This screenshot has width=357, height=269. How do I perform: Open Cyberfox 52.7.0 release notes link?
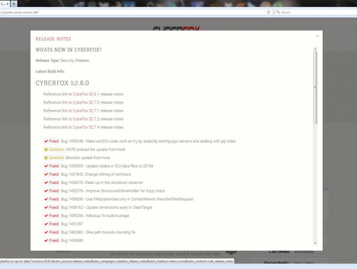[86, 103]
